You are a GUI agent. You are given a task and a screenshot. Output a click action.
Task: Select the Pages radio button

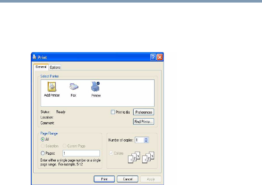(x=43, y=153)
